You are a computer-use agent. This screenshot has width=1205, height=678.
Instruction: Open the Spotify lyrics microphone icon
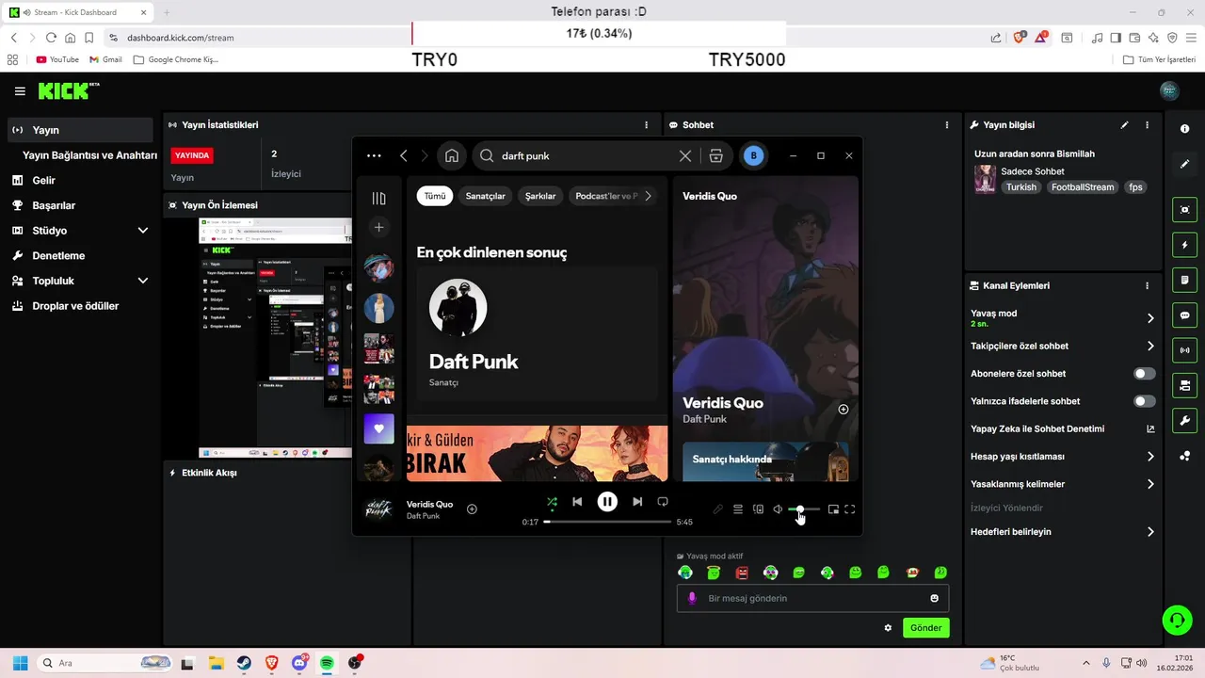click(x=717, y=509)
